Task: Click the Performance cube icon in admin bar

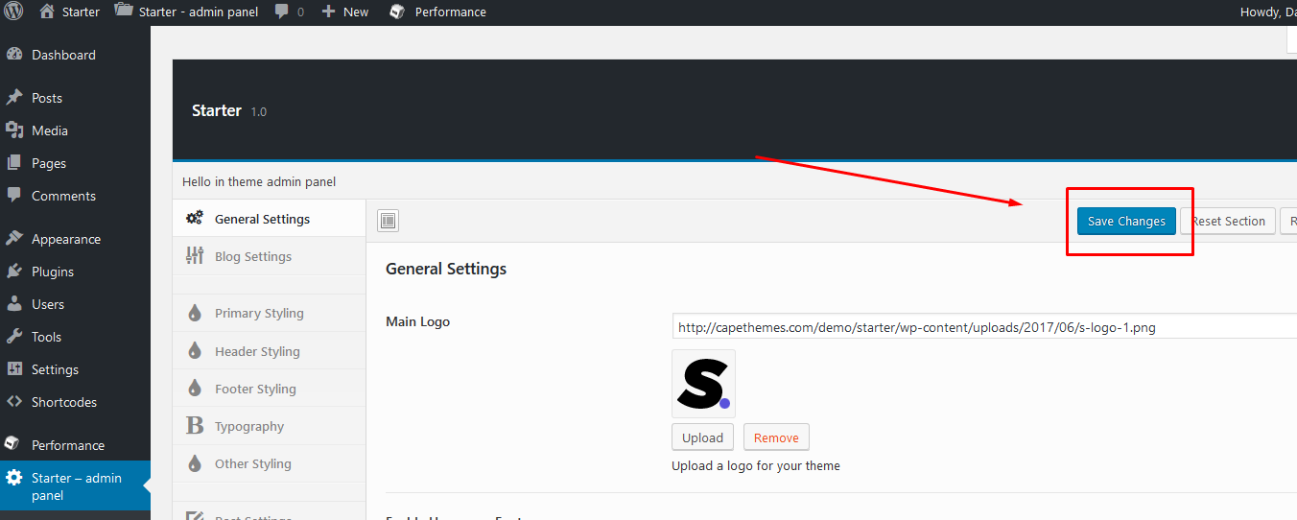Action: (x=397, y=12)
